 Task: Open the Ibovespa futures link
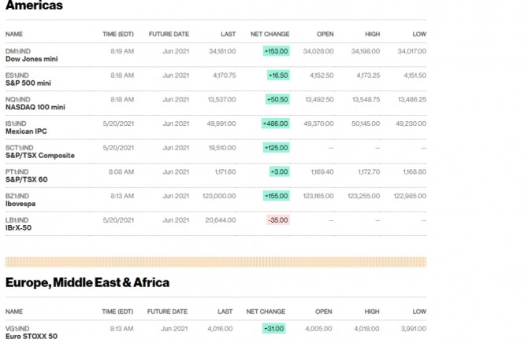coord(23,204)
